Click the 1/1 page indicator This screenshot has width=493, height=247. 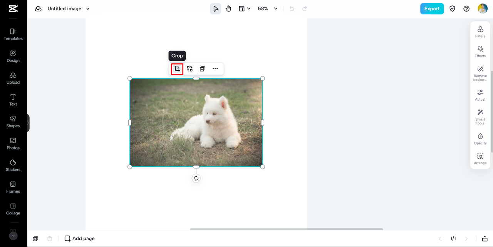[453, 239]
